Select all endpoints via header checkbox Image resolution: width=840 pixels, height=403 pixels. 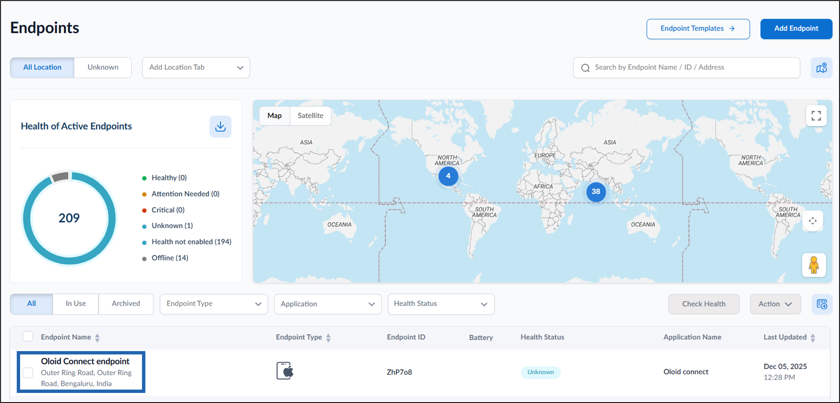coord(28,336)
